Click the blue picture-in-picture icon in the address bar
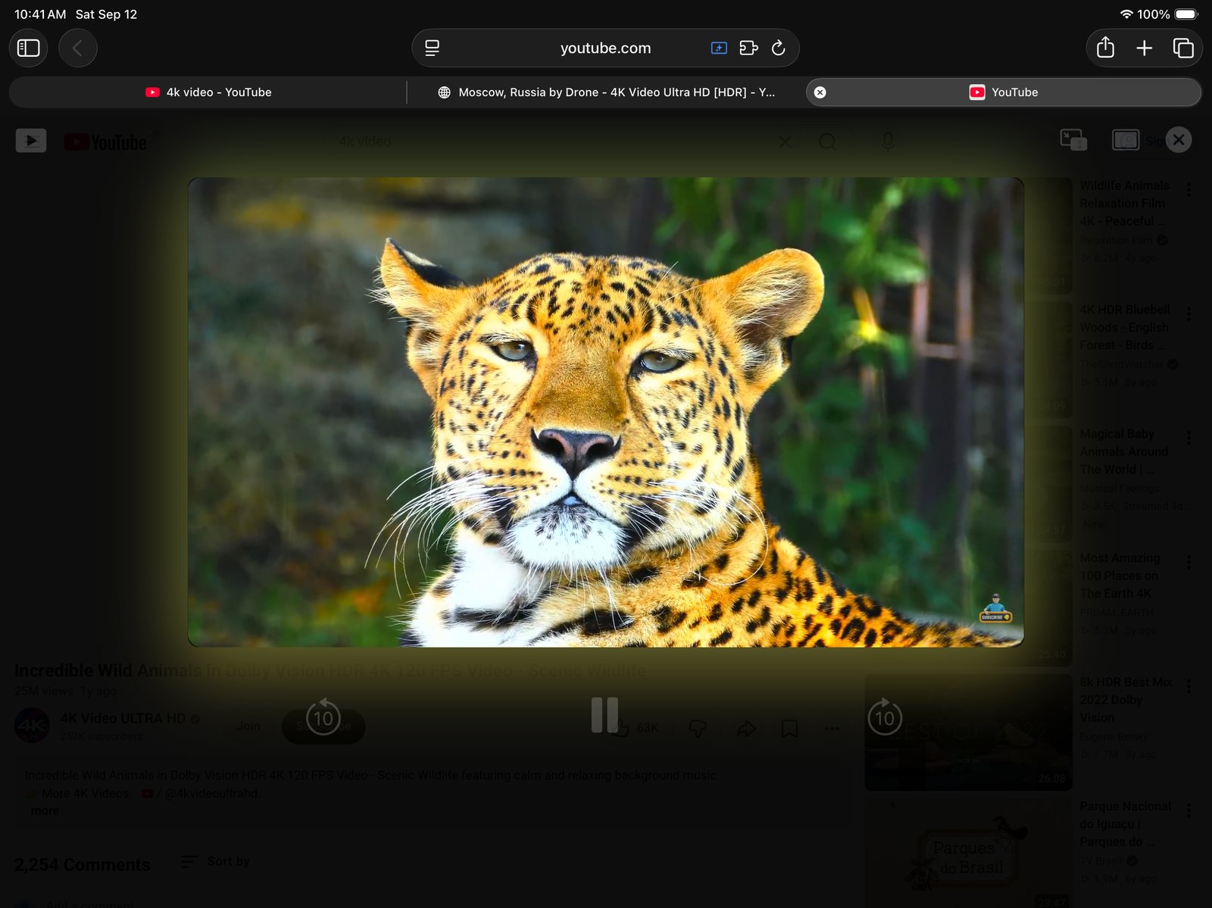The width and height of the screenshot is (1212, 908). click(719, 48)
